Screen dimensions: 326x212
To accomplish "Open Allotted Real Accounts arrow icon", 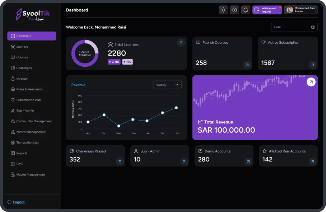I will (312, 162).
